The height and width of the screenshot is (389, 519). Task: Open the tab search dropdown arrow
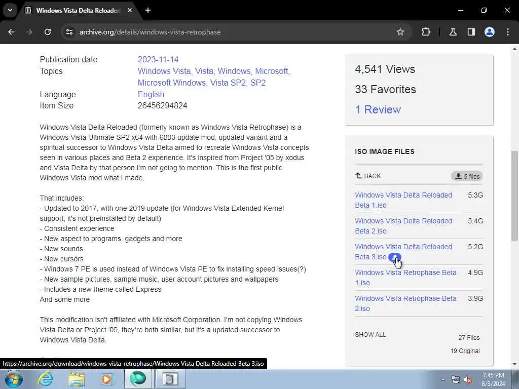tap(10, 10)
